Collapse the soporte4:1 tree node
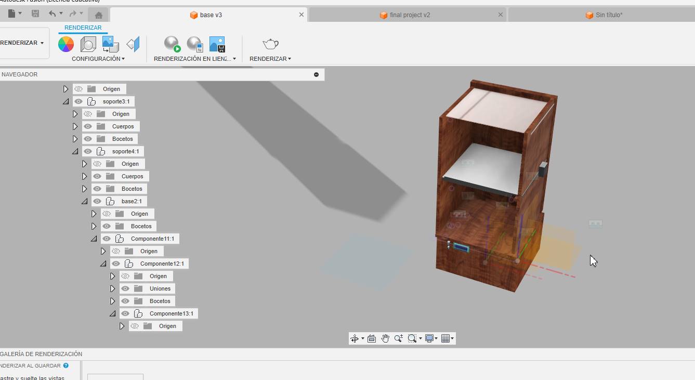The width and height of the screenshot is (695, 380). click(x=75, y=151)
